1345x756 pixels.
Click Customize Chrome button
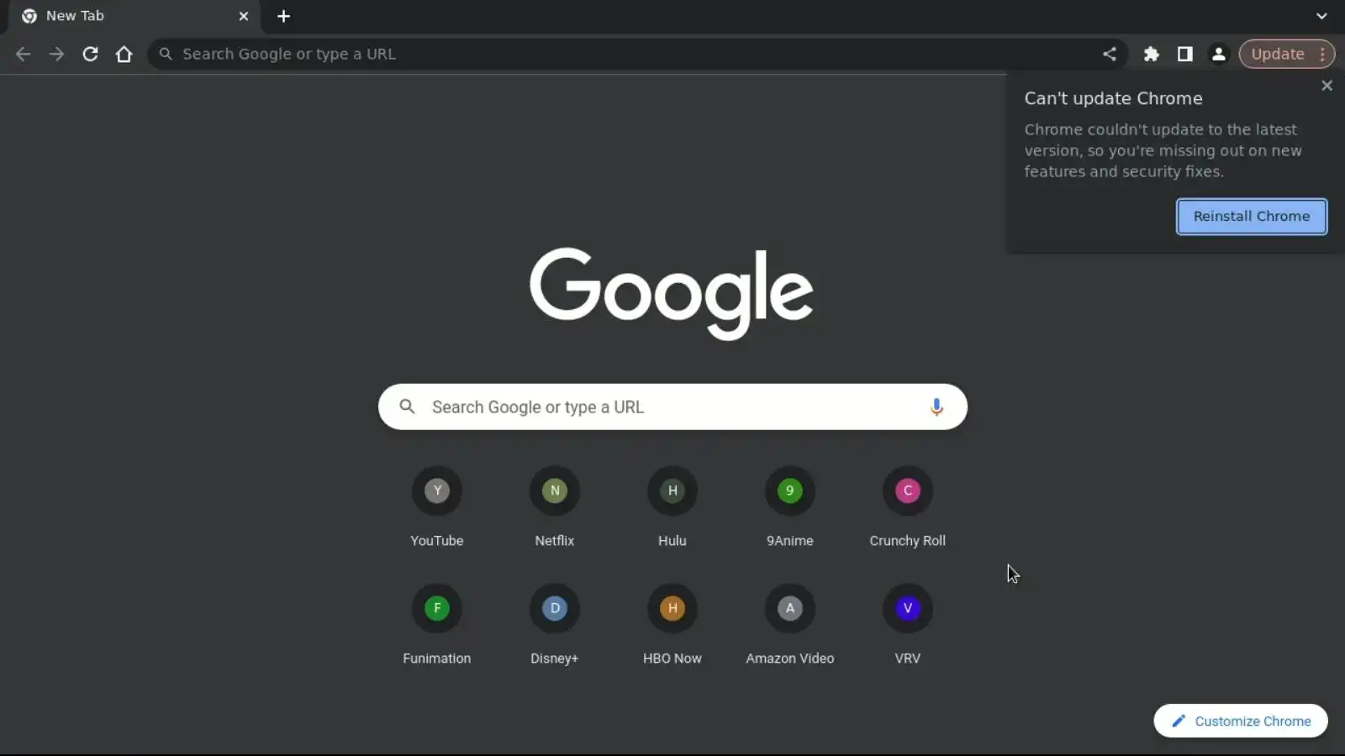tap(1241, 721)
